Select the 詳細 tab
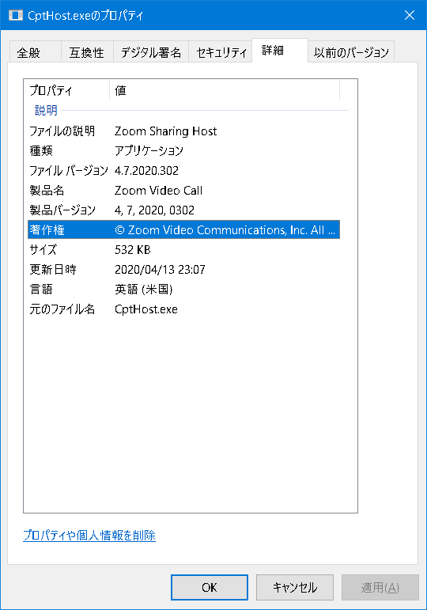 point(280,50)
